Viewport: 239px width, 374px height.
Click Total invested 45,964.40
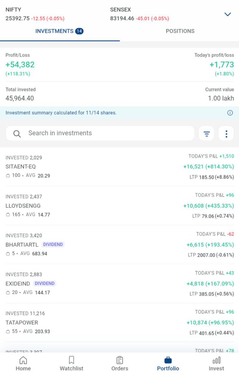[20, 98]
